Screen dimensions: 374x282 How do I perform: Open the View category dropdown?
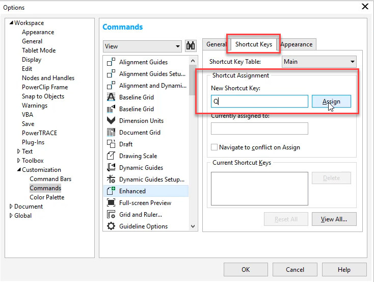pos(142,46)
